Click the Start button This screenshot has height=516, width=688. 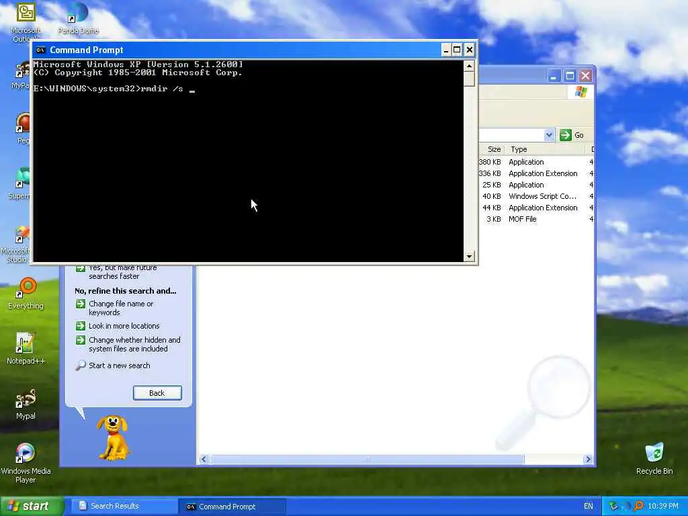click(31, 507)
